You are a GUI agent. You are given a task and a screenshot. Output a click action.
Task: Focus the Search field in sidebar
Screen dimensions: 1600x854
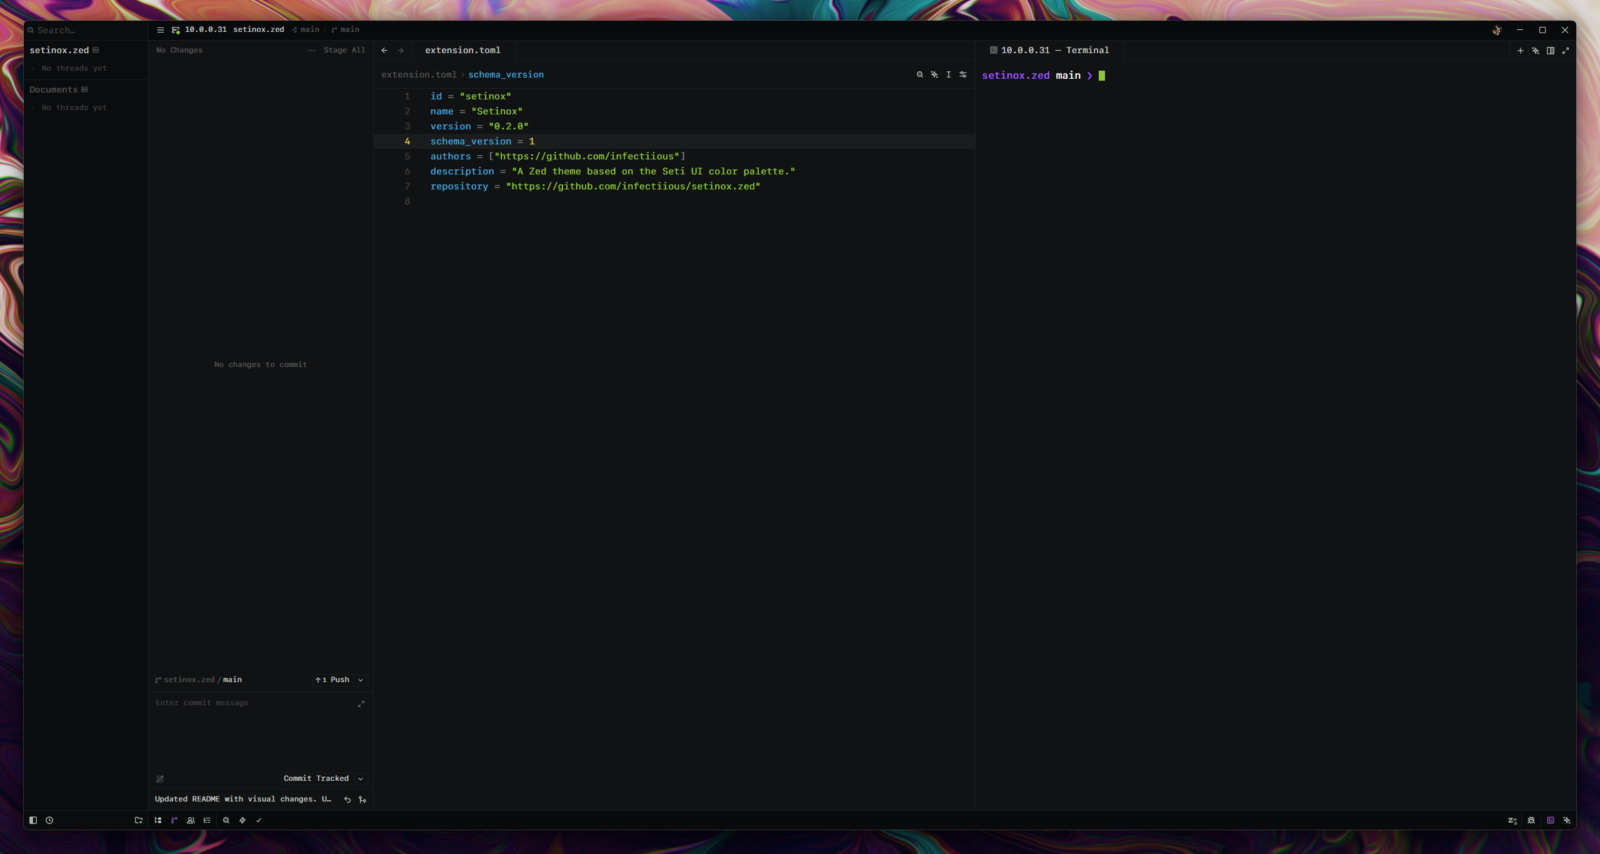coord(87,30)
